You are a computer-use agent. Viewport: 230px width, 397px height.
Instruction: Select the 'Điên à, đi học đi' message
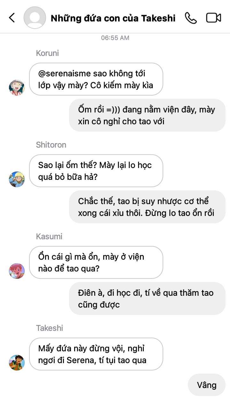pyautogui.click(x=147, y=299)
